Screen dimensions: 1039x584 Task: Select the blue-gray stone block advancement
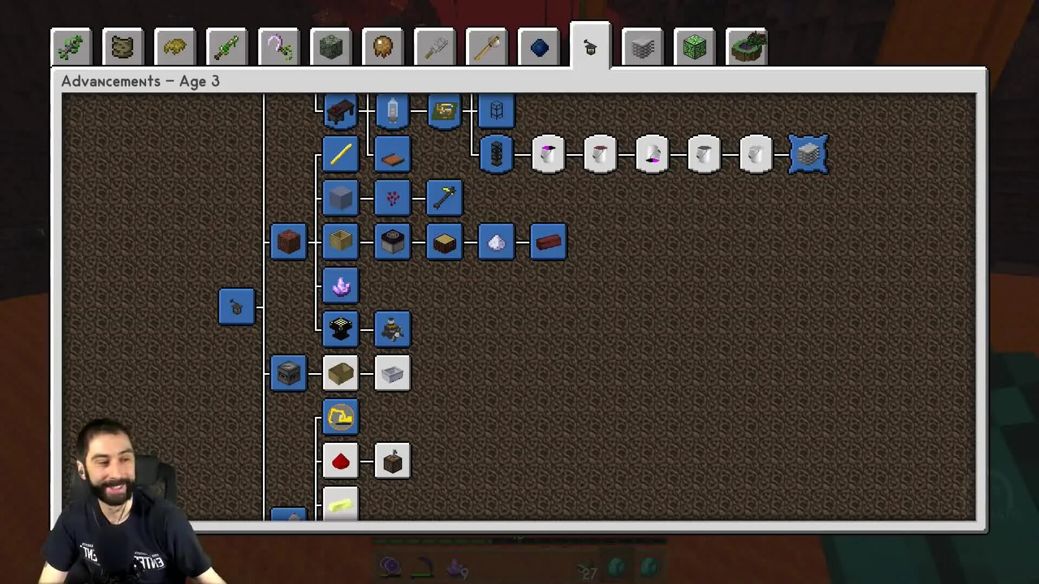pos(340,198)
